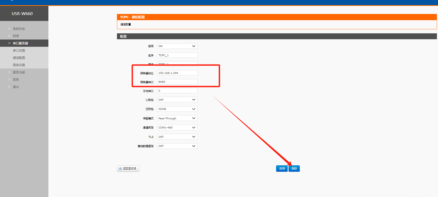Viewport: 438px width, 197px height.
Task: Collapse the 串口服务器 sidebar section
Action: pyautogui.click(x=20, y=43)
